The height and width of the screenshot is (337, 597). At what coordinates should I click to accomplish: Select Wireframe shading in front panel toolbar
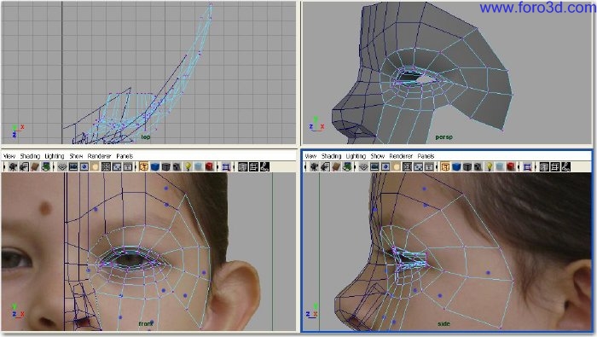pyautogui.click(x=143, y=166)
